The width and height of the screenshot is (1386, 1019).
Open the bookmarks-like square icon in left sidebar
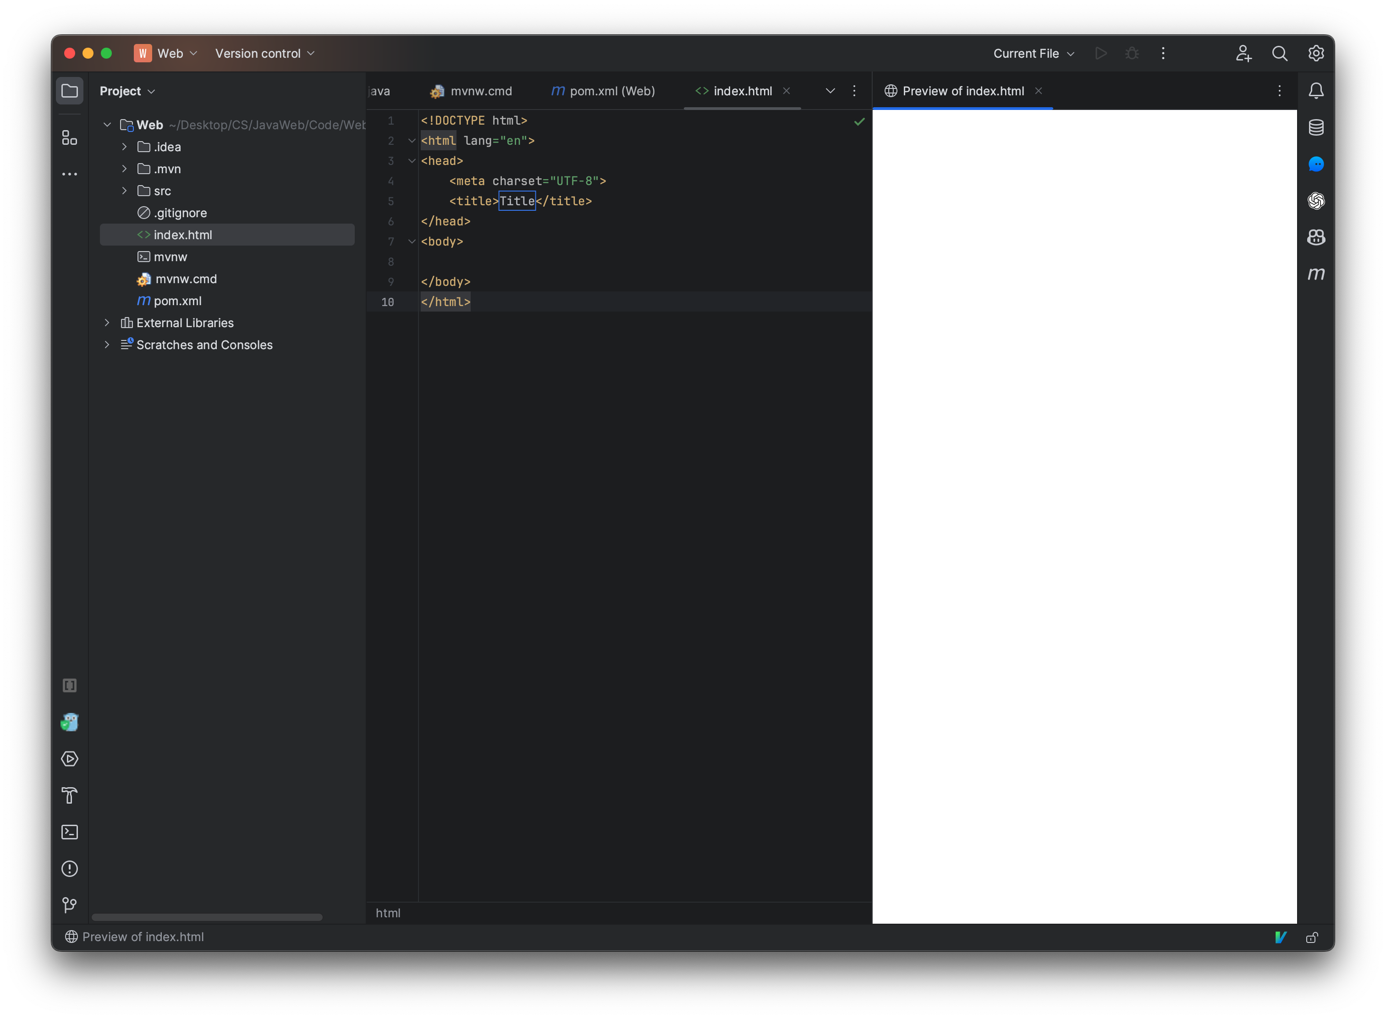(x=70, y=686)
